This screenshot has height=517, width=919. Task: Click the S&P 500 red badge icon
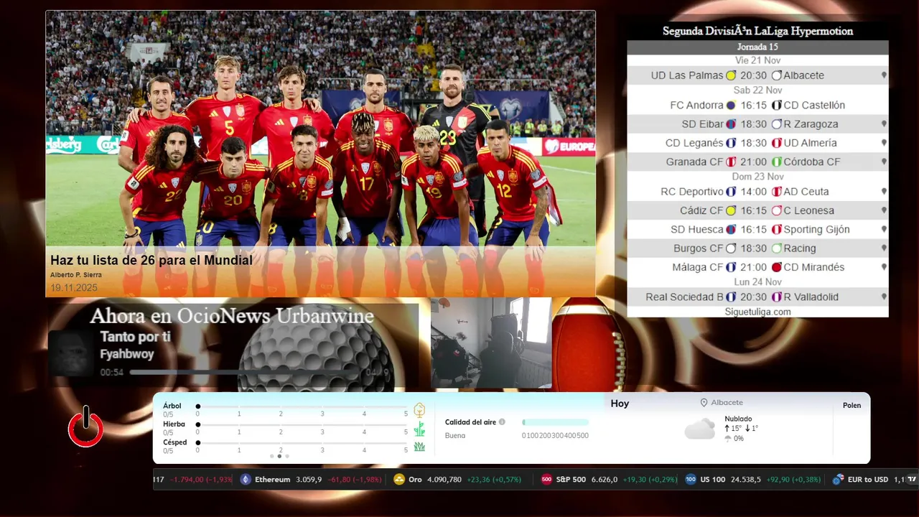546,480
